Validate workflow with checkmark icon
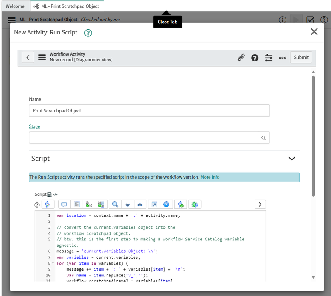The image size is (331, 296). pos(310,20)
